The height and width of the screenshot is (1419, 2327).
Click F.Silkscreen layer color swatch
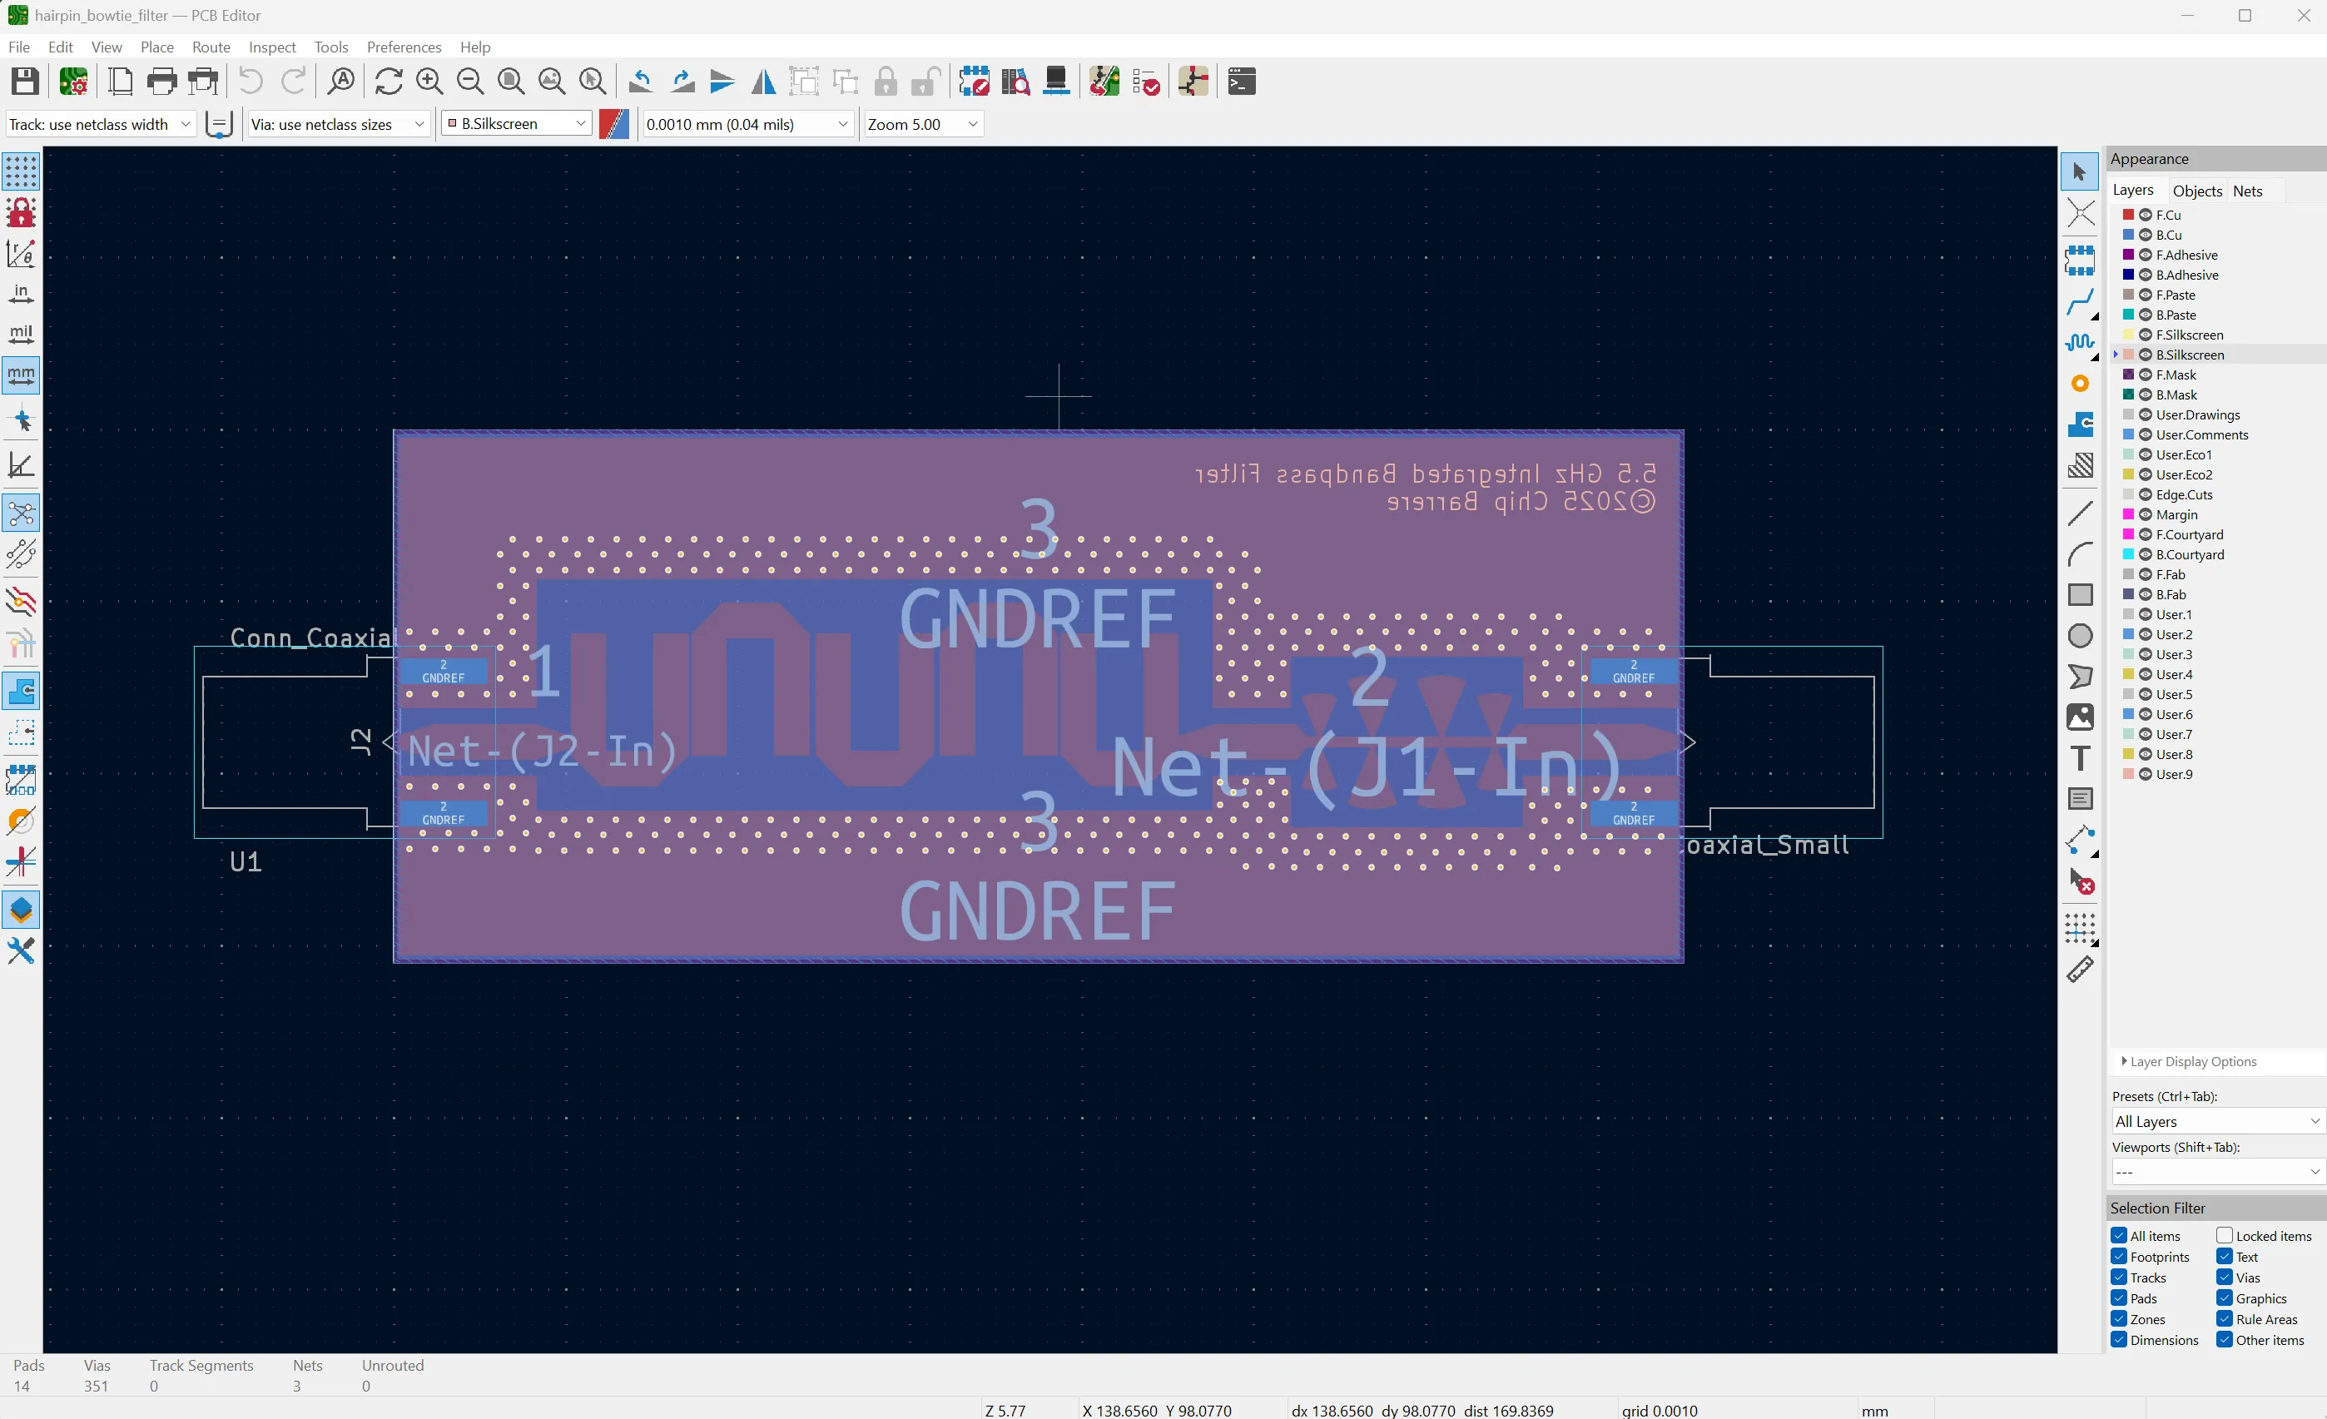point(2128,335)
